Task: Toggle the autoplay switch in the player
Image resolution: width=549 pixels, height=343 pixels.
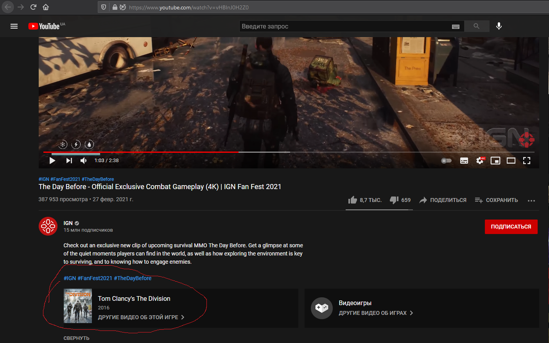Action: pos(446,161)
